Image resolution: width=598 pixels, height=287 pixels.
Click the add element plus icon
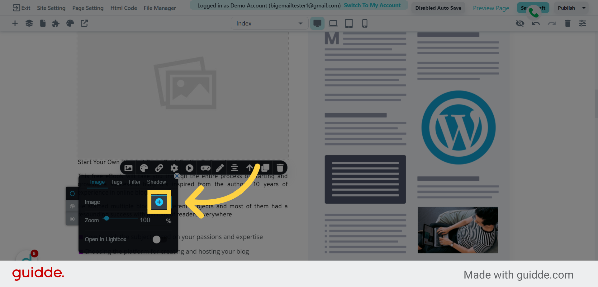point(15,23)
